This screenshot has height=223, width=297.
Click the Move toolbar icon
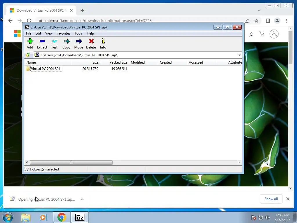pyautogui.click(x=79, y=44)
